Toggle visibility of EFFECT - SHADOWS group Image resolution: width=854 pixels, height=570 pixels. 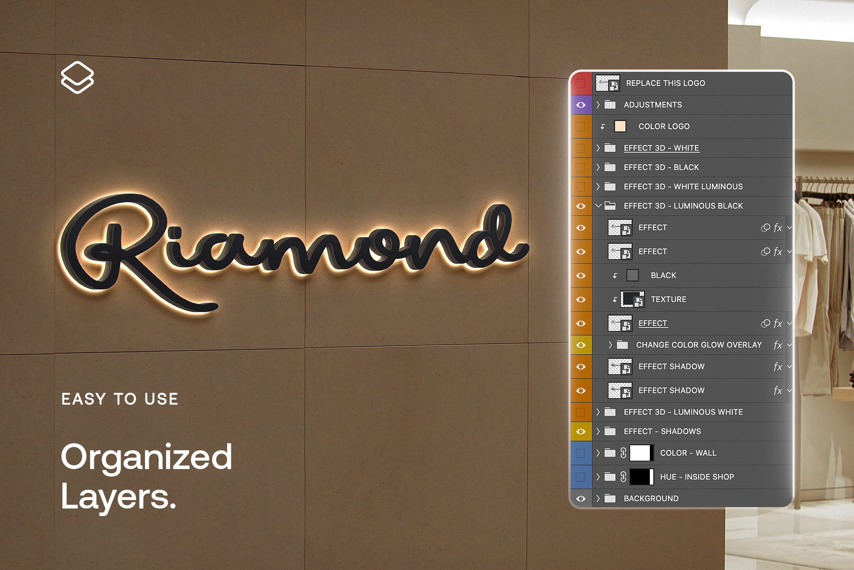(x=580, y=431)
